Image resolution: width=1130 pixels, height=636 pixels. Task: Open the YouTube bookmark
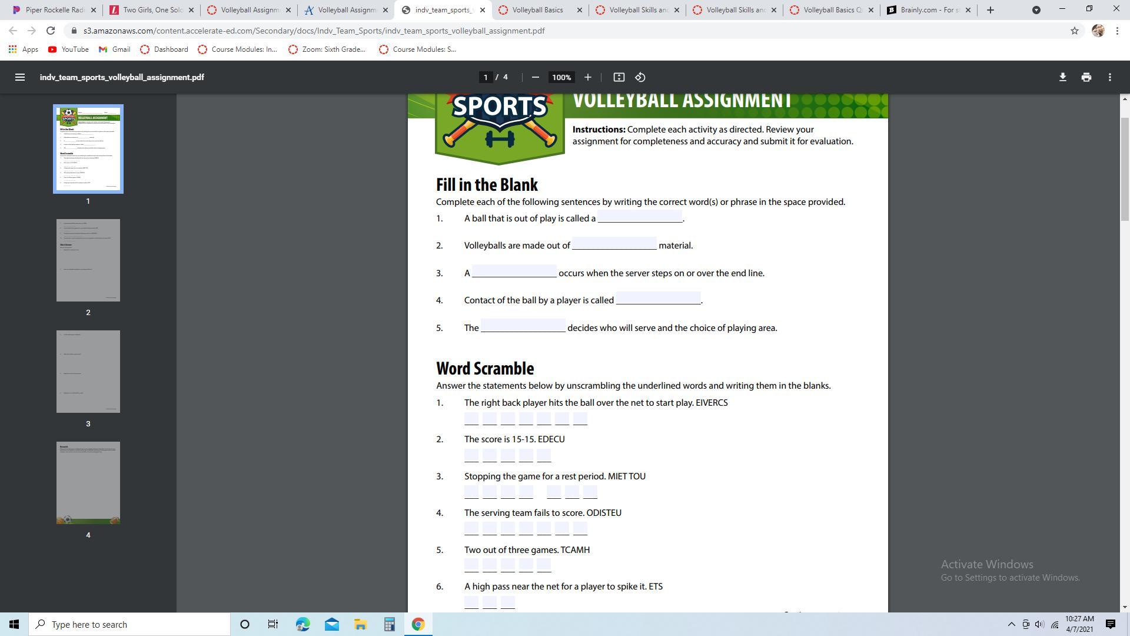tap(68, 49)
